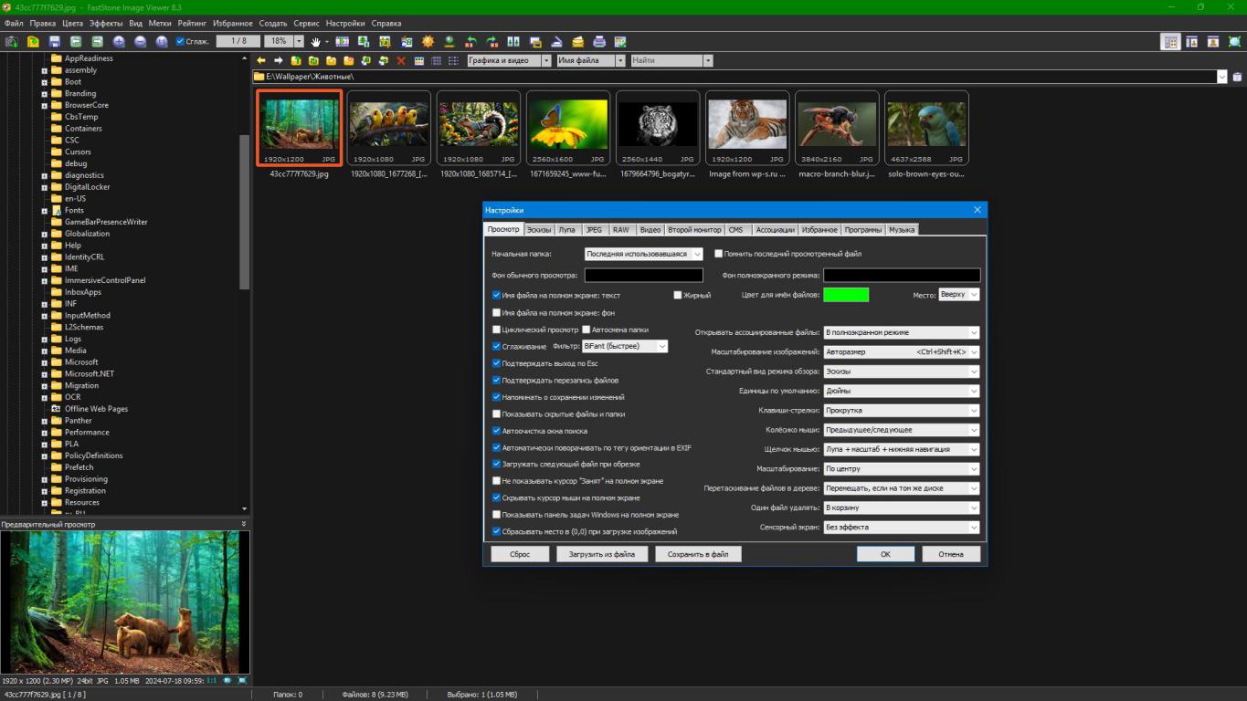Open the Начальная папка dropdown
The width and height of the screenshot is (1247, 701).
(643, 254)
